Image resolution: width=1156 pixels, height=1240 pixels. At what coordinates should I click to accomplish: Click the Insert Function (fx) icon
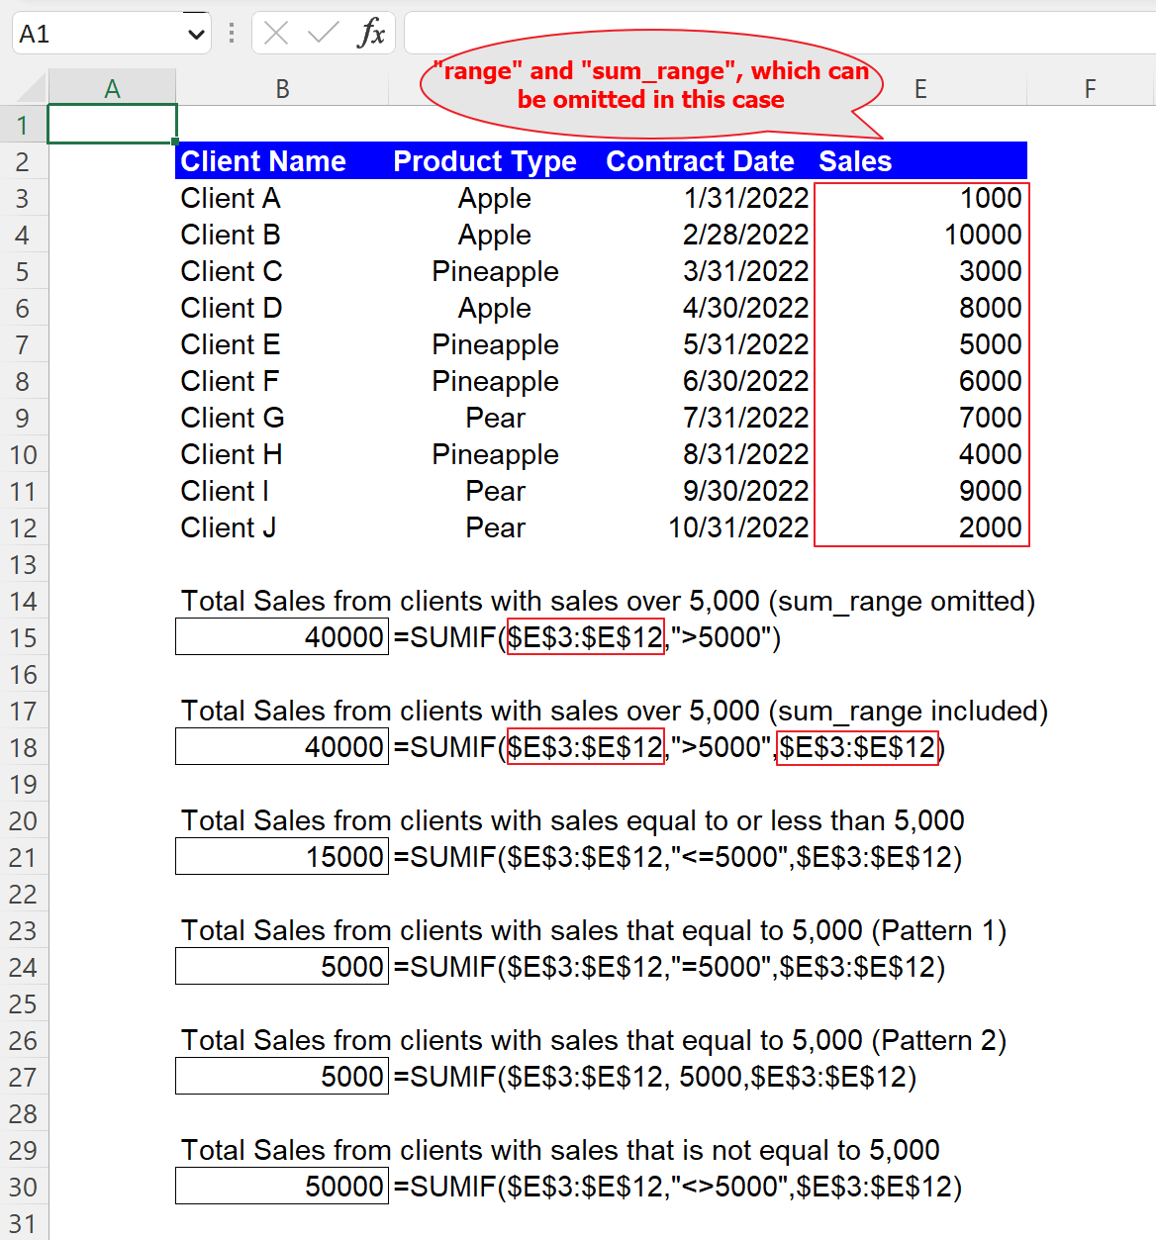click(x=372, y=32)
